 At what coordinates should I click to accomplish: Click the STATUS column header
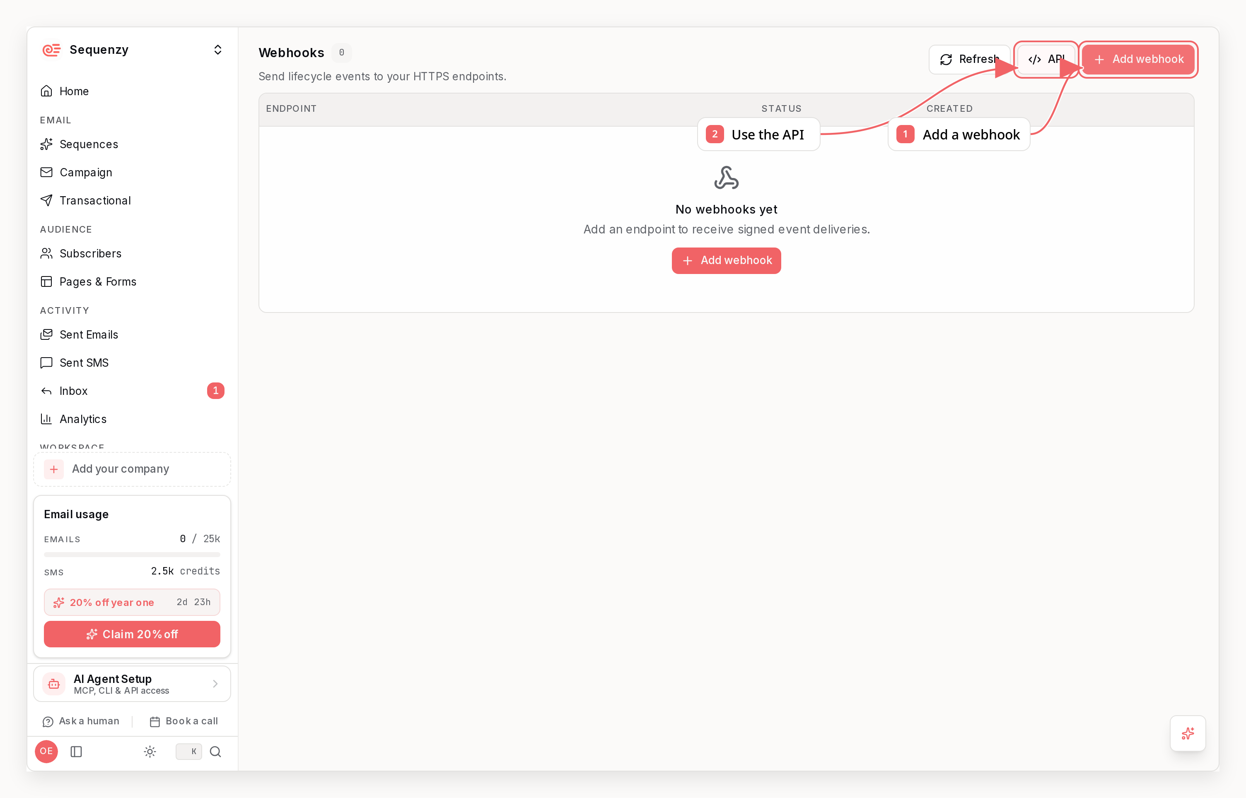[781, 109]
